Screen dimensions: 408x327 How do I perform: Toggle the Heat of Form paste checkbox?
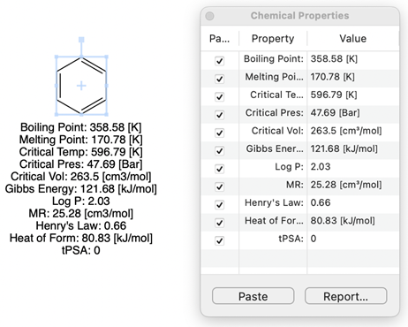coord(219,223)
